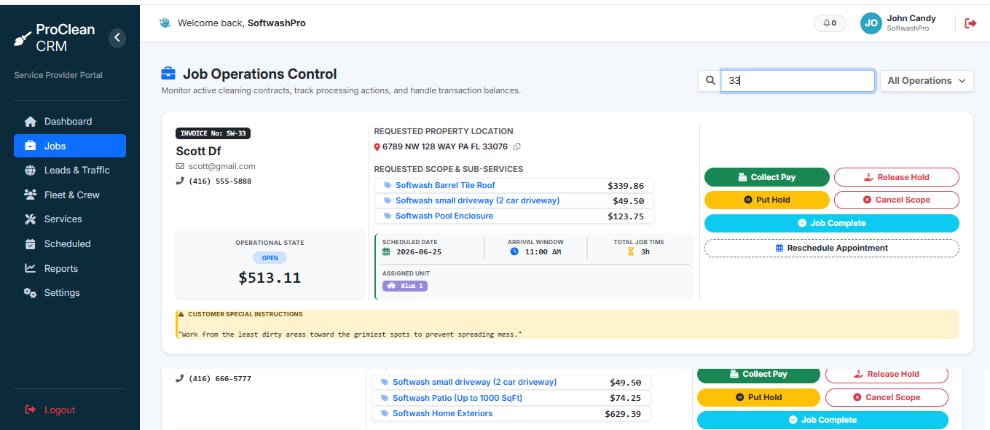Click the hourglass icon by 3h

click(631, 251)
